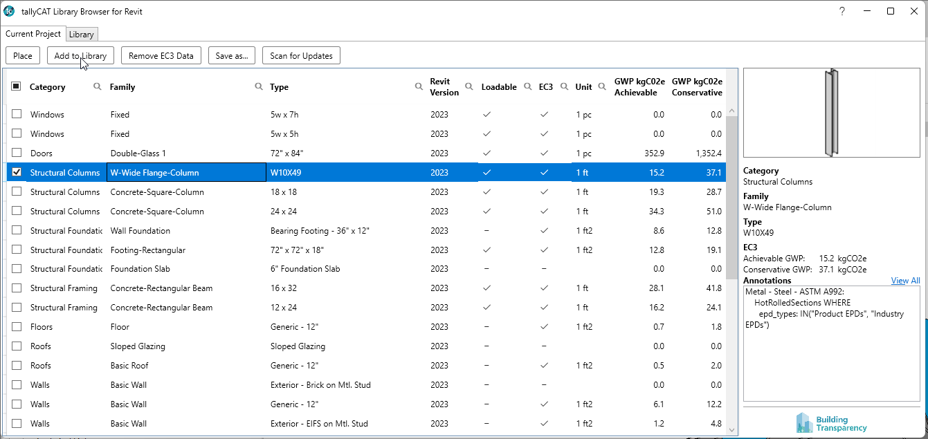Click the help question mark icon
The width and height of the screenshot is (928, 439).
(842, 11)
